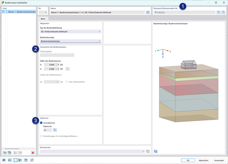Screen dimensions: 228x164
Task: Increase the Yc spinner value
Action: [56, 68]
